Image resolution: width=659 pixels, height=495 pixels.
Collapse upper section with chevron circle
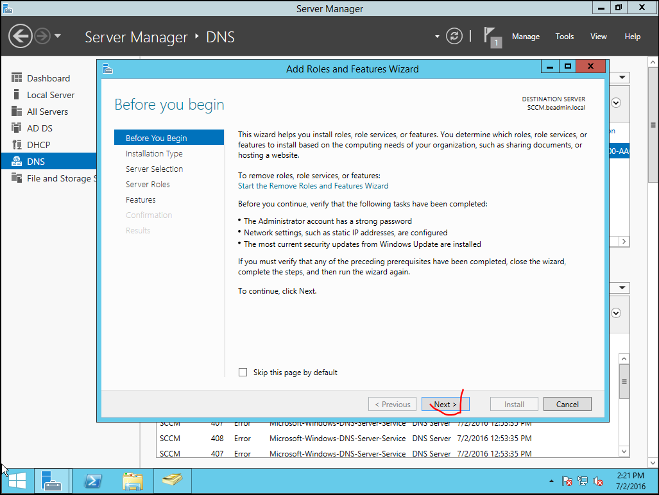pos(616,103)
